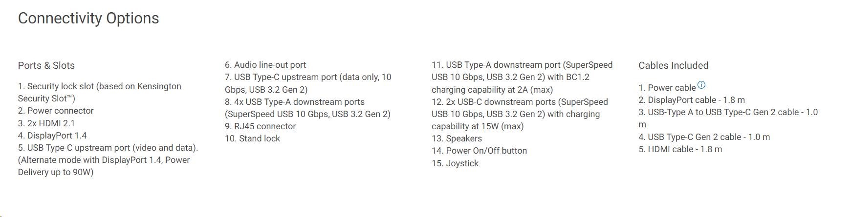Click the Audio line-out port entry
The width and height of the screenshot is (851, 217).
265,65
